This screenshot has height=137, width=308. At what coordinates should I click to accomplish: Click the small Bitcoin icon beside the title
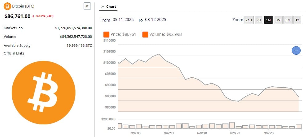coord(7,6)
